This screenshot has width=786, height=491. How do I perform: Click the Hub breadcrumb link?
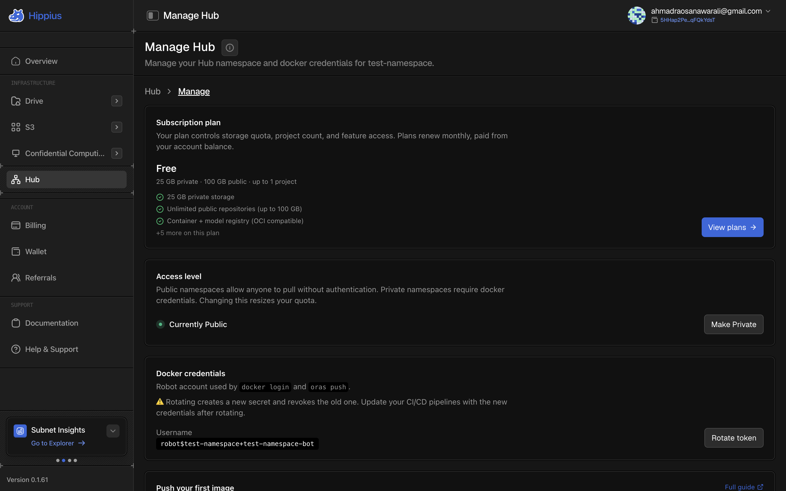tap(152, 92)
